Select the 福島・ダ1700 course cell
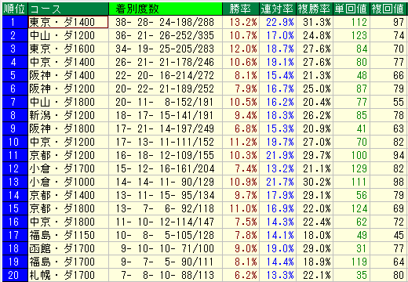This screenshot has width=408, height=282. coord(68,262)
